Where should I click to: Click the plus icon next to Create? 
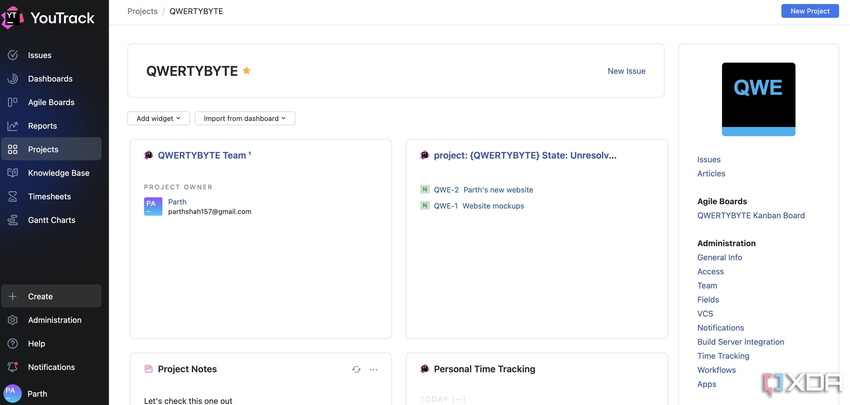point(13,296)
